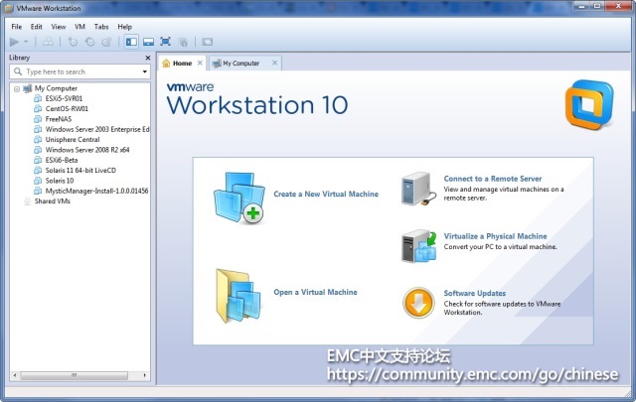The image size is (636, 402).
Task: Toggle the Show Library toolbar button
Action: (131, 42)
